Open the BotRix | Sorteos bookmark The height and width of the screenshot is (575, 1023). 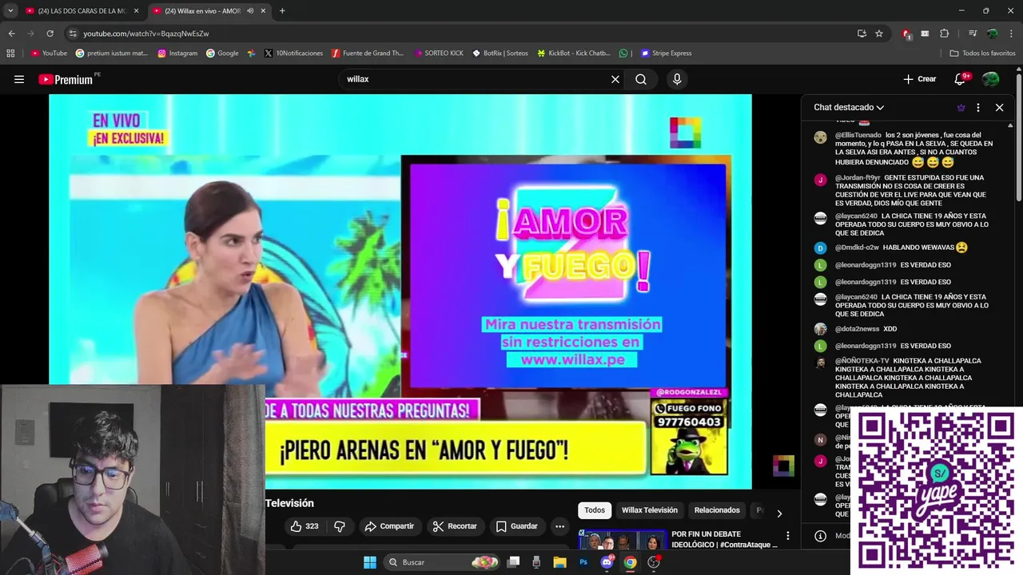click(500, 54)
